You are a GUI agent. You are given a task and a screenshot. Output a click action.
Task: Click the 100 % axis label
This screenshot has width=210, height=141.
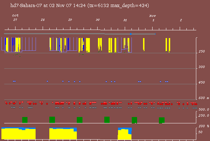(x=204, y=126)
